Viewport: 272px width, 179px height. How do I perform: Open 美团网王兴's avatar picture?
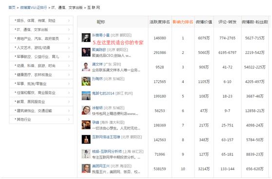tap(86, 169)
